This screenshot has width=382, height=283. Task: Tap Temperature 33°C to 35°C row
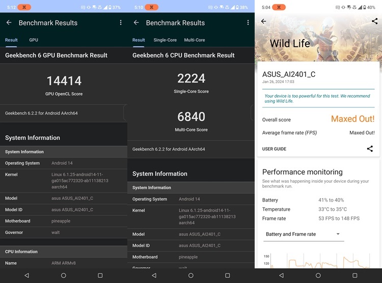(318, 209)
